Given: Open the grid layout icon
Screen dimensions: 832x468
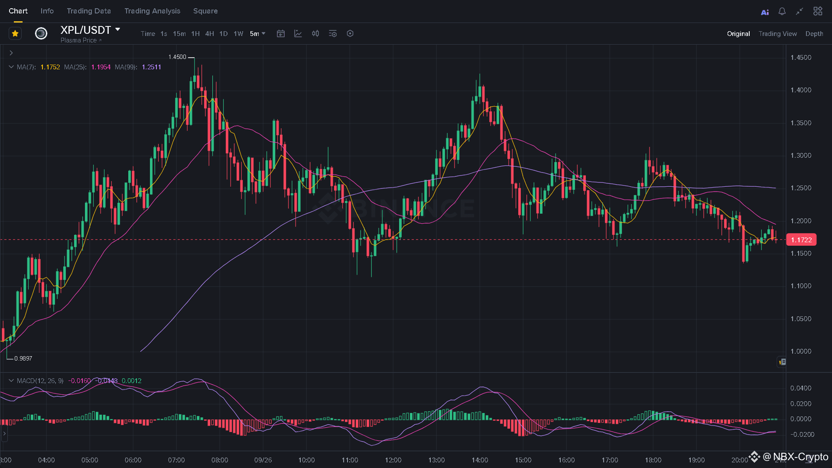Looking at the screenshot, I should pyautogui.click(x=818, y=11).
